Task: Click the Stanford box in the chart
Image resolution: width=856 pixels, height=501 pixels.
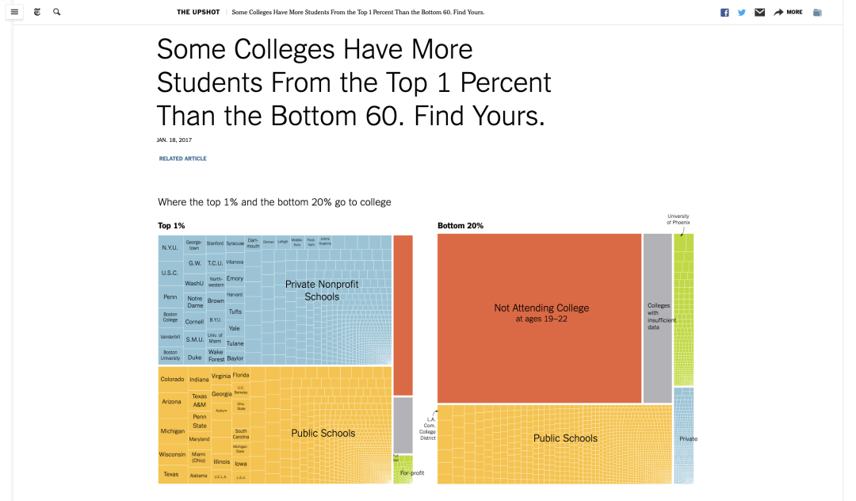Action: [x=215, y=243]
